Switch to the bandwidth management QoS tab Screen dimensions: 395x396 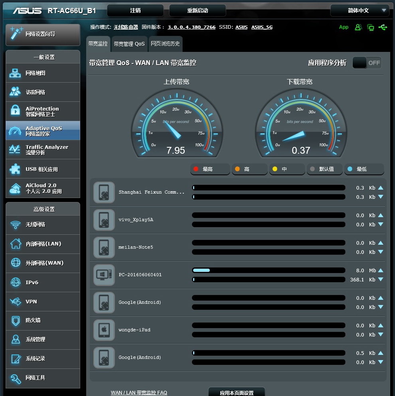click(x=129, y=44)
